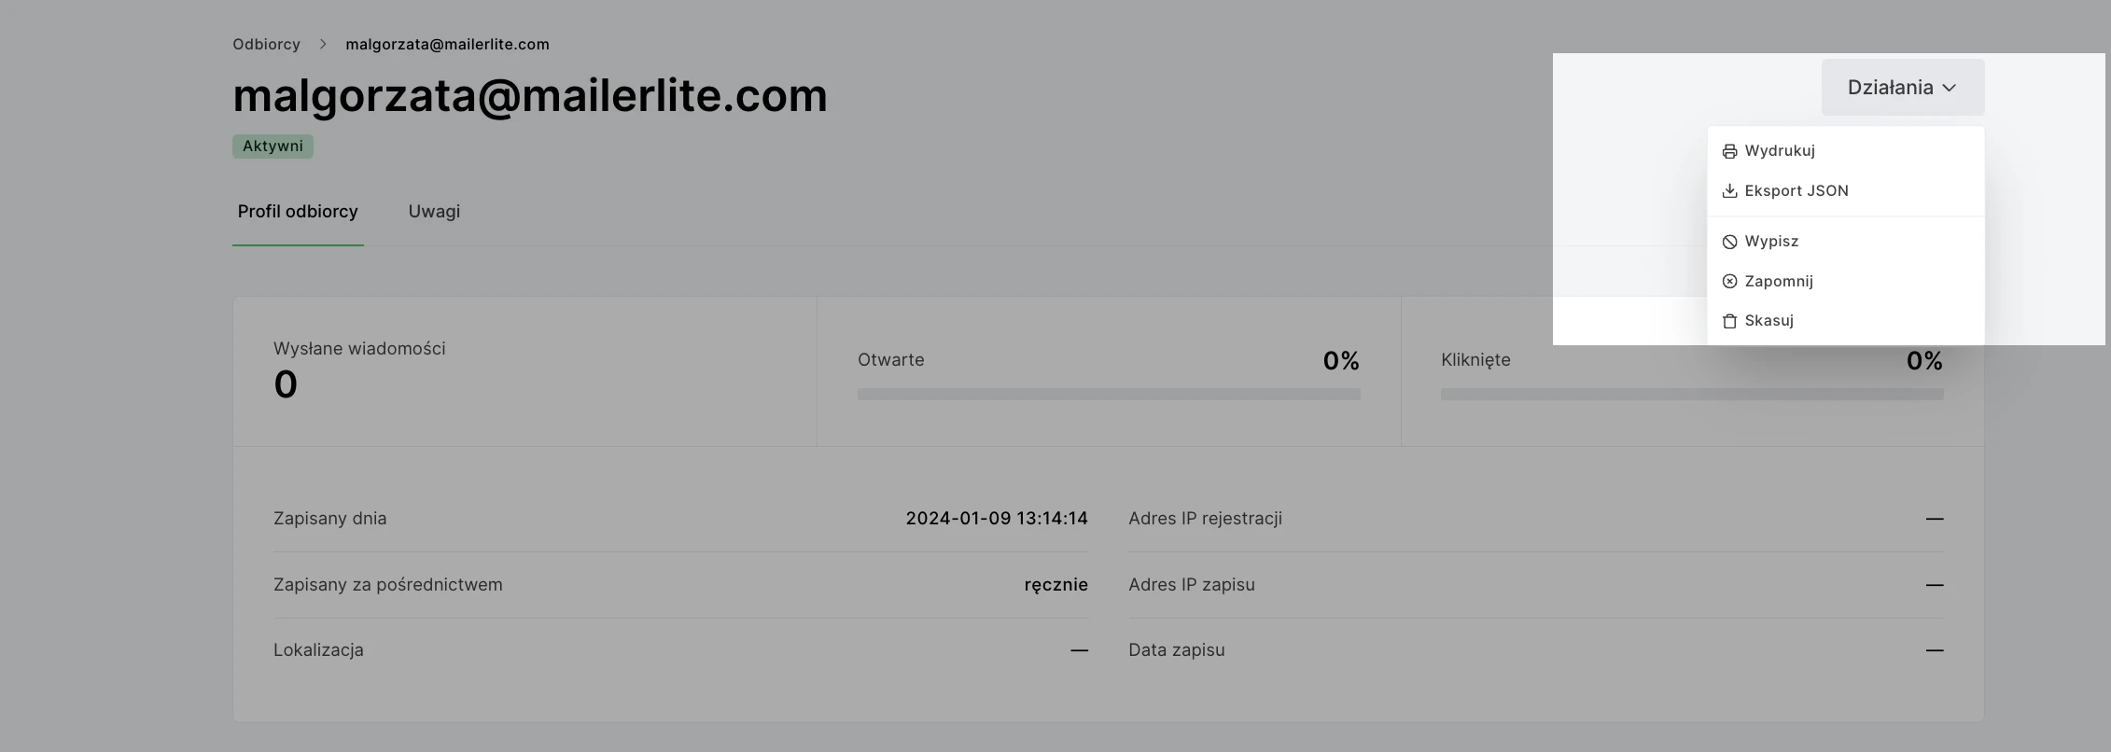Click the download icon beside Eksport JSON

(1729, 191)
